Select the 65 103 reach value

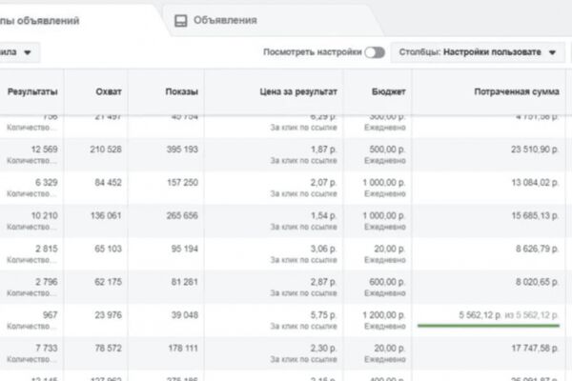click(x=109, y=249)
